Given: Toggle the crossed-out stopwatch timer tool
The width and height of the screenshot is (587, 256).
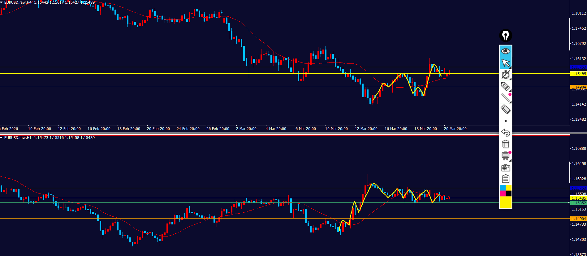Looking at the screenshot, I should coord(505,75).
